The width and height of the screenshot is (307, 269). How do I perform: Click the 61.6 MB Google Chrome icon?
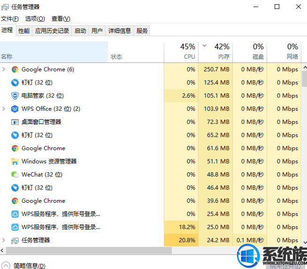pos(15,148)
